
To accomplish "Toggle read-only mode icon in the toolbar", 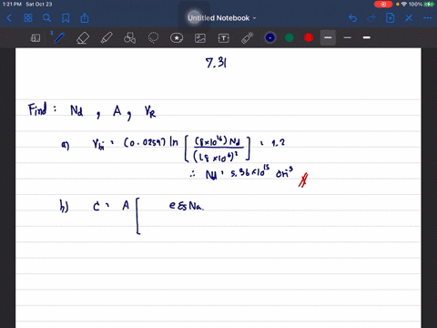I will click(36, 38).
